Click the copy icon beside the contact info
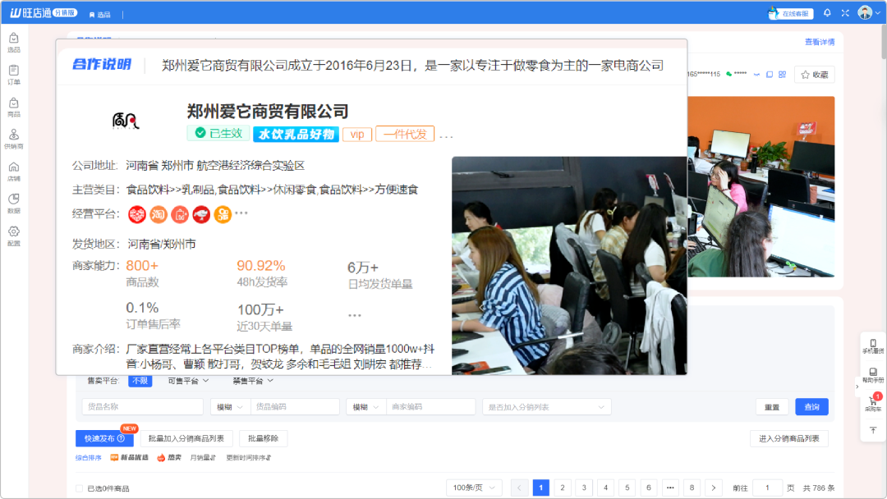The image size is (887, 499). click(770, 75)
